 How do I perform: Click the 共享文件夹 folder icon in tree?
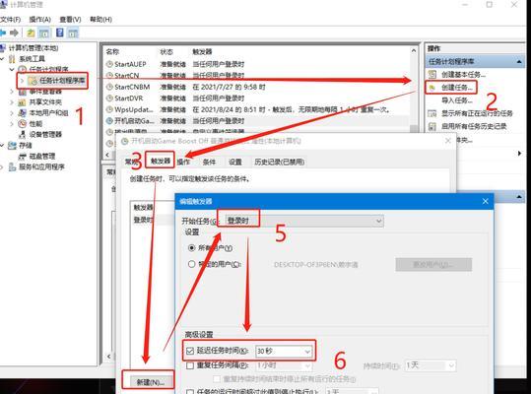pos(22,102)
